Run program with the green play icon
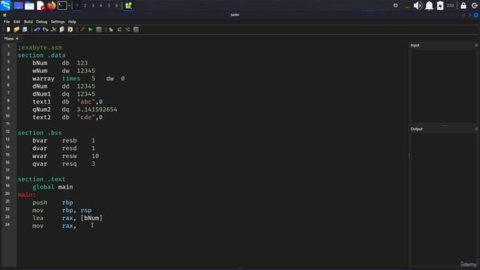This screenshot has height=270, width=480. 90,30
